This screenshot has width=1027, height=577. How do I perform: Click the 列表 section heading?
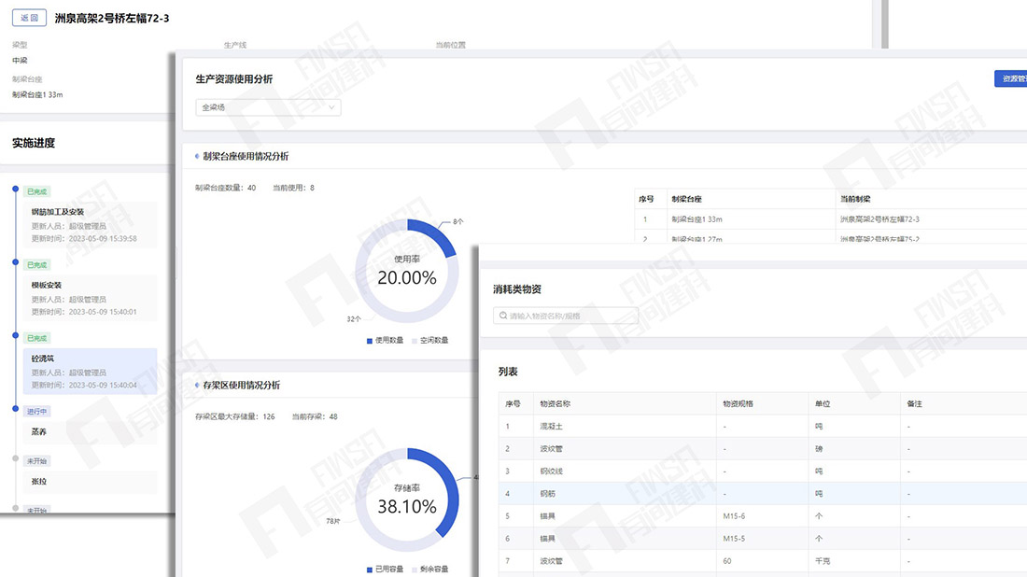point(508,372)
